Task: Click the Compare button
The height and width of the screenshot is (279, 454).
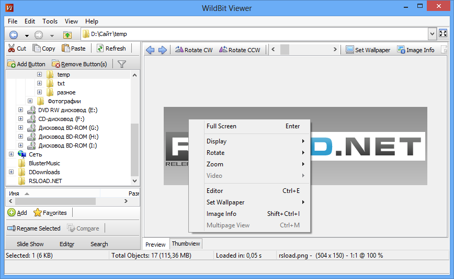Action: click(83, 228)
